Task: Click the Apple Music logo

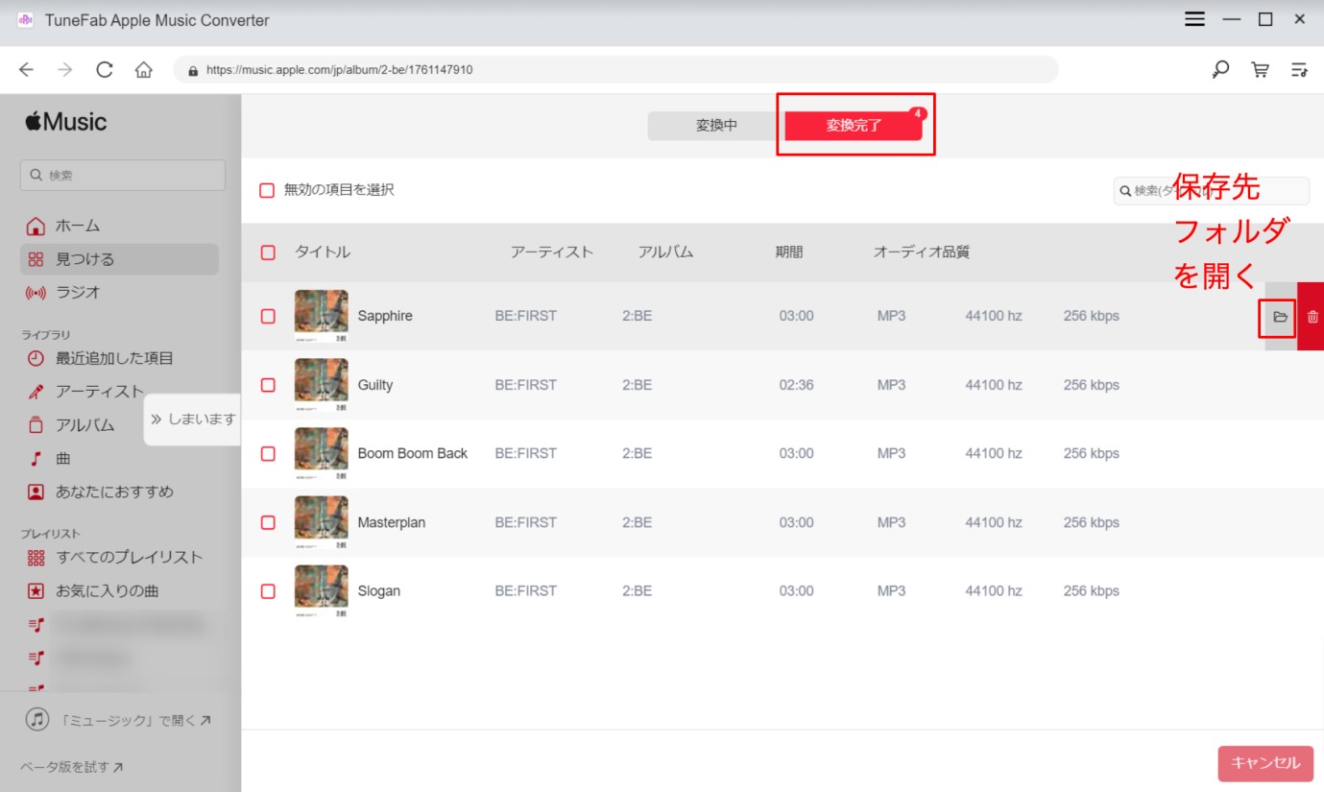Action: pyautogui.click(x=65, y=122)
